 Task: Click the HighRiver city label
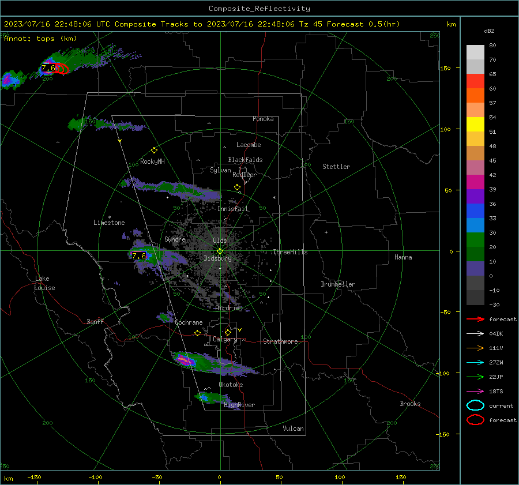(239, 405)
